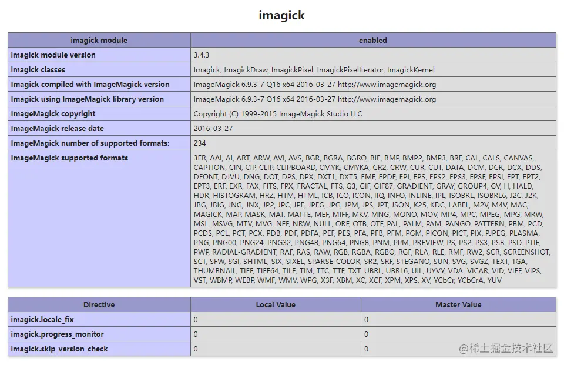The height and width of the screenshot is (365, 564).
Task: Click the library version ImageMagick 6.9.3-7 value
Action: 315,99
